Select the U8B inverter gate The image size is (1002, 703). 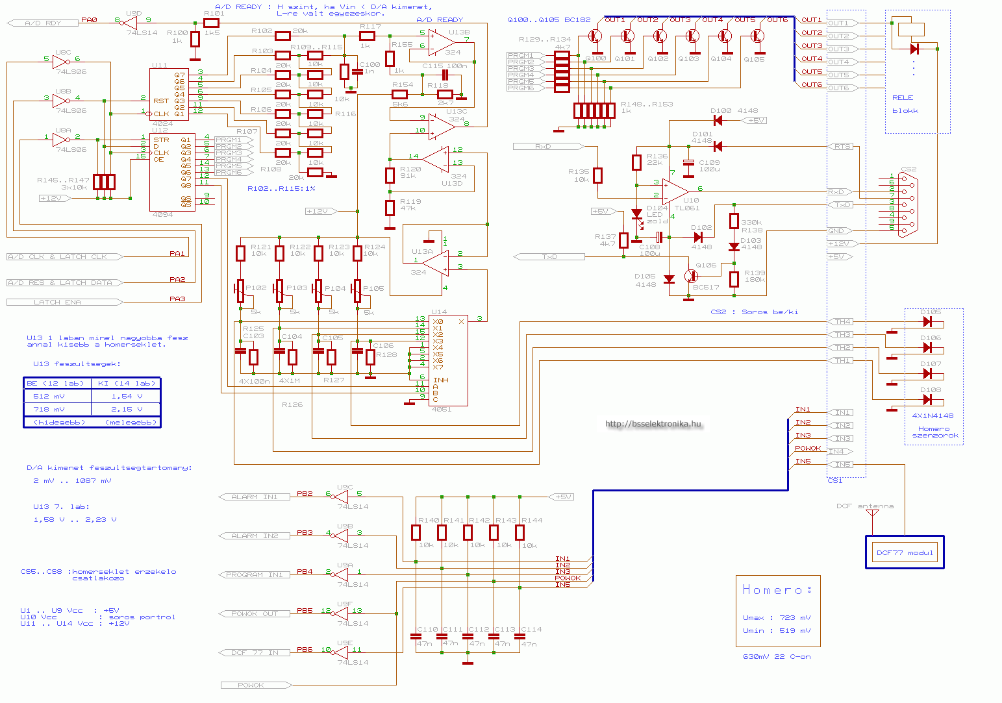point(60,101)
